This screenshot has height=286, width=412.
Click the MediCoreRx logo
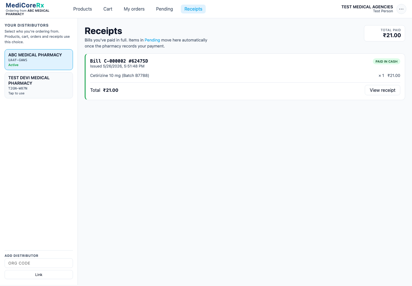click(25, 5)
